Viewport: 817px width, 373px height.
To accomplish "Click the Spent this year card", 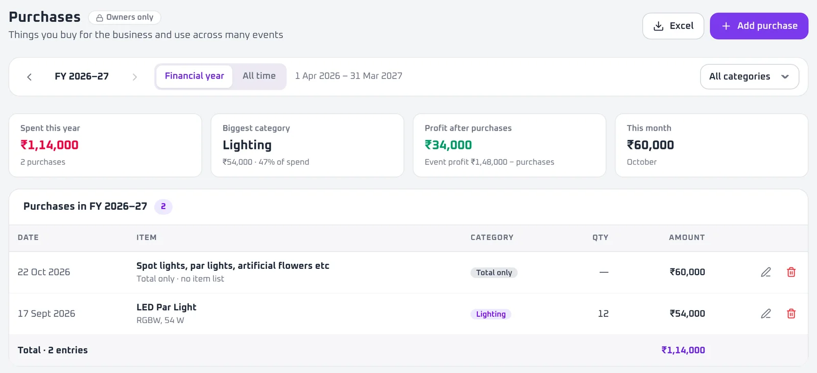I will pyautogui.click(x=105, y=145).
